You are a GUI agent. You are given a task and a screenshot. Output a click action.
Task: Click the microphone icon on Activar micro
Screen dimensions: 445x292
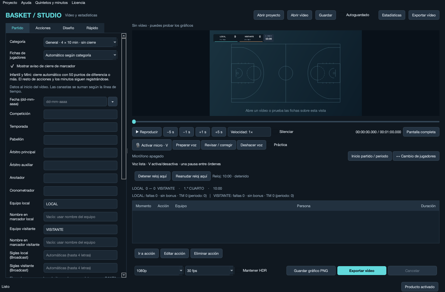(138, 145)
